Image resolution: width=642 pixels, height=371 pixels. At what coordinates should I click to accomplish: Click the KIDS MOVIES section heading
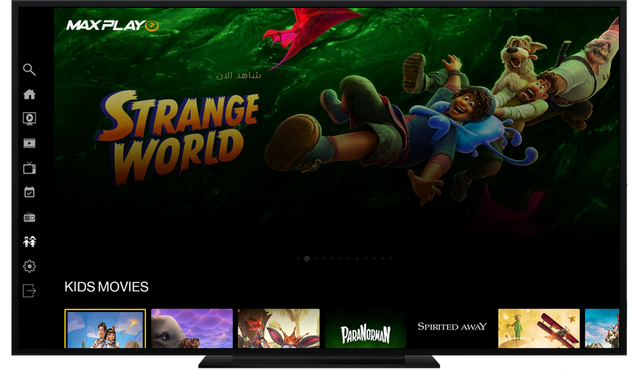coord(106,287)
